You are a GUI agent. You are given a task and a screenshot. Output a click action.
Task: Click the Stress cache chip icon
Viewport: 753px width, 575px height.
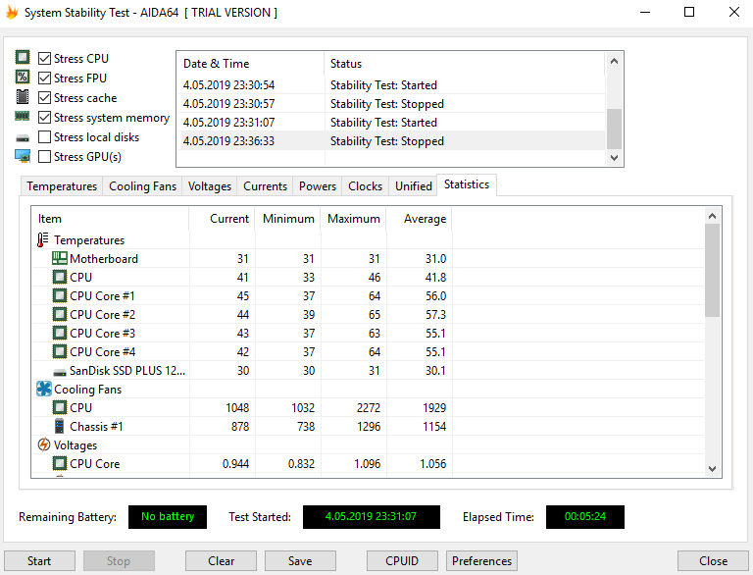(x=23, y=96)
